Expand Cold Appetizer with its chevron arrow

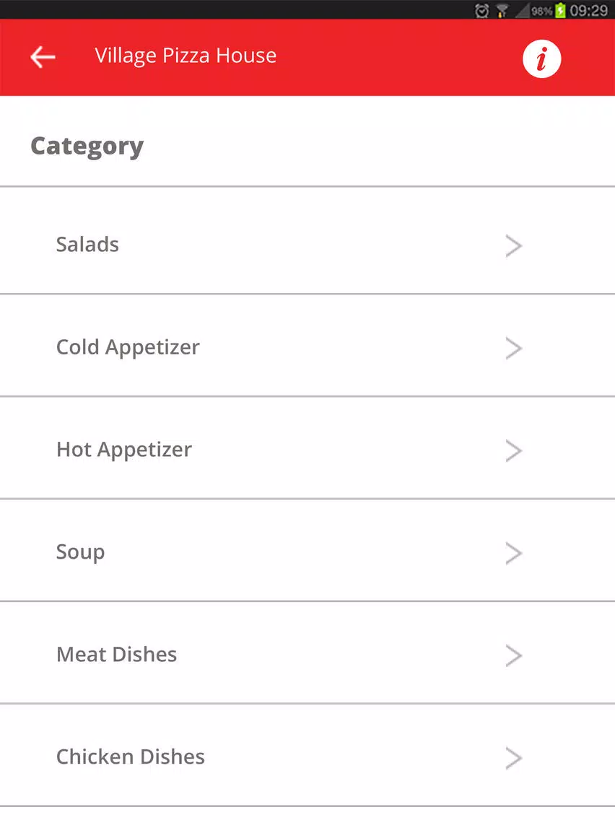[513, 349]
